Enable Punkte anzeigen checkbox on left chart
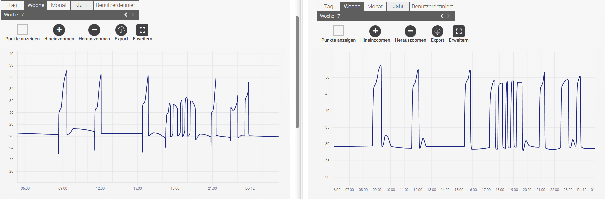 coord(22,29)
